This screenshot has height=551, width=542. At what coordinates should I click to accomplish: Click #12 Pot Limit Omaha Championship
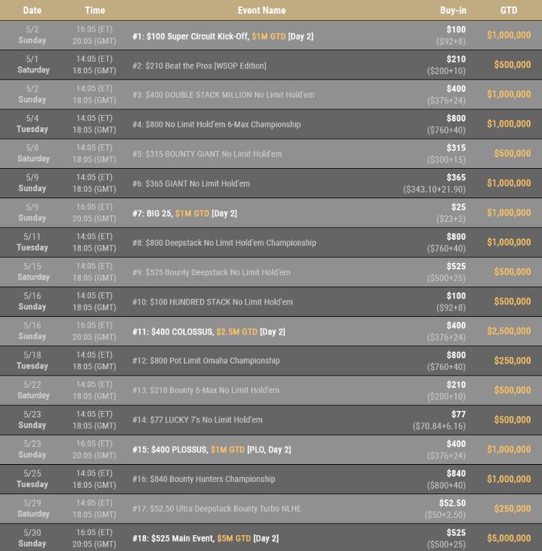click(x=206, y=361)
